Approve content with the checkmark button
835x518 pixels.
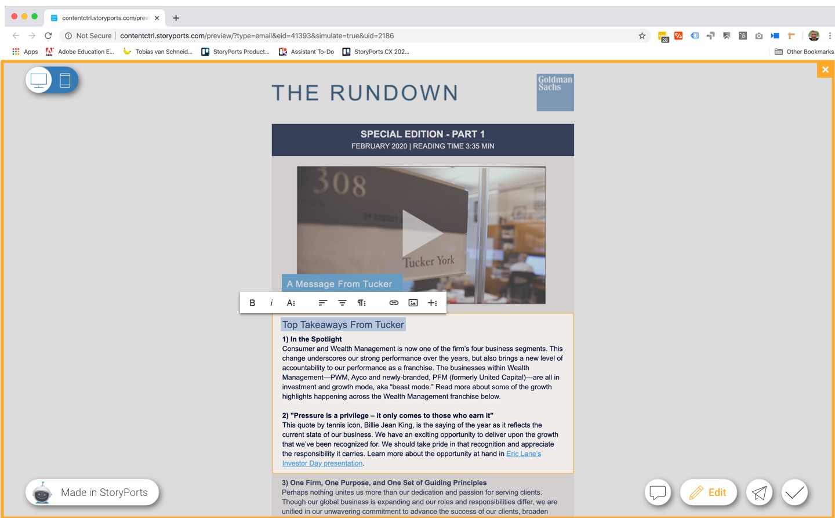794,492
